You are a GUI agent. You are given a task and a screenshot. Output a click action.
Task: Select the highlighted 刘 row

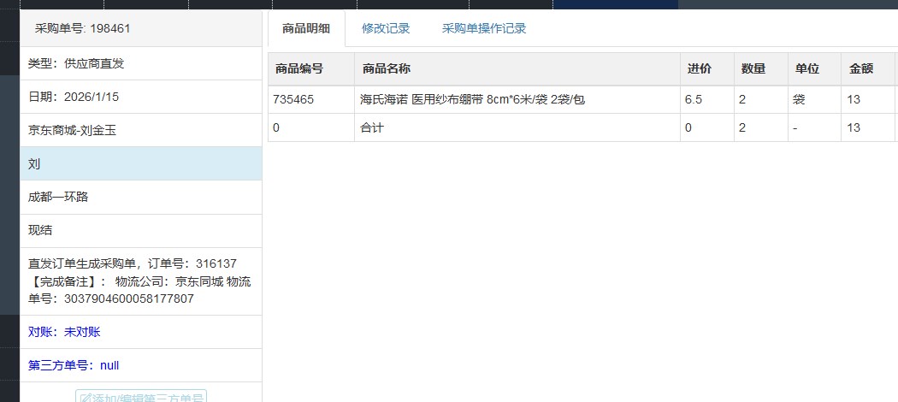[140, 163]
